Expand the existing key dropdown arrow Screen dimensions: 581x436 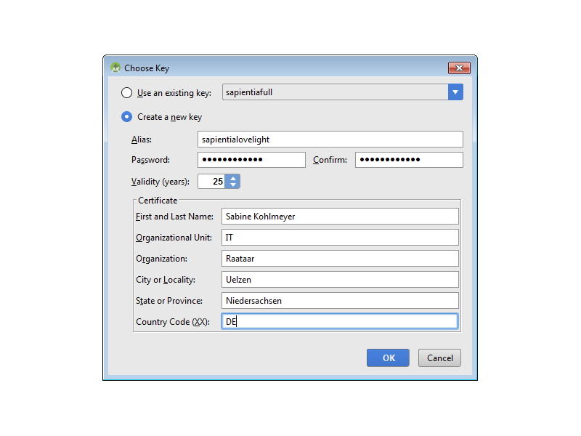coord(455,92)
